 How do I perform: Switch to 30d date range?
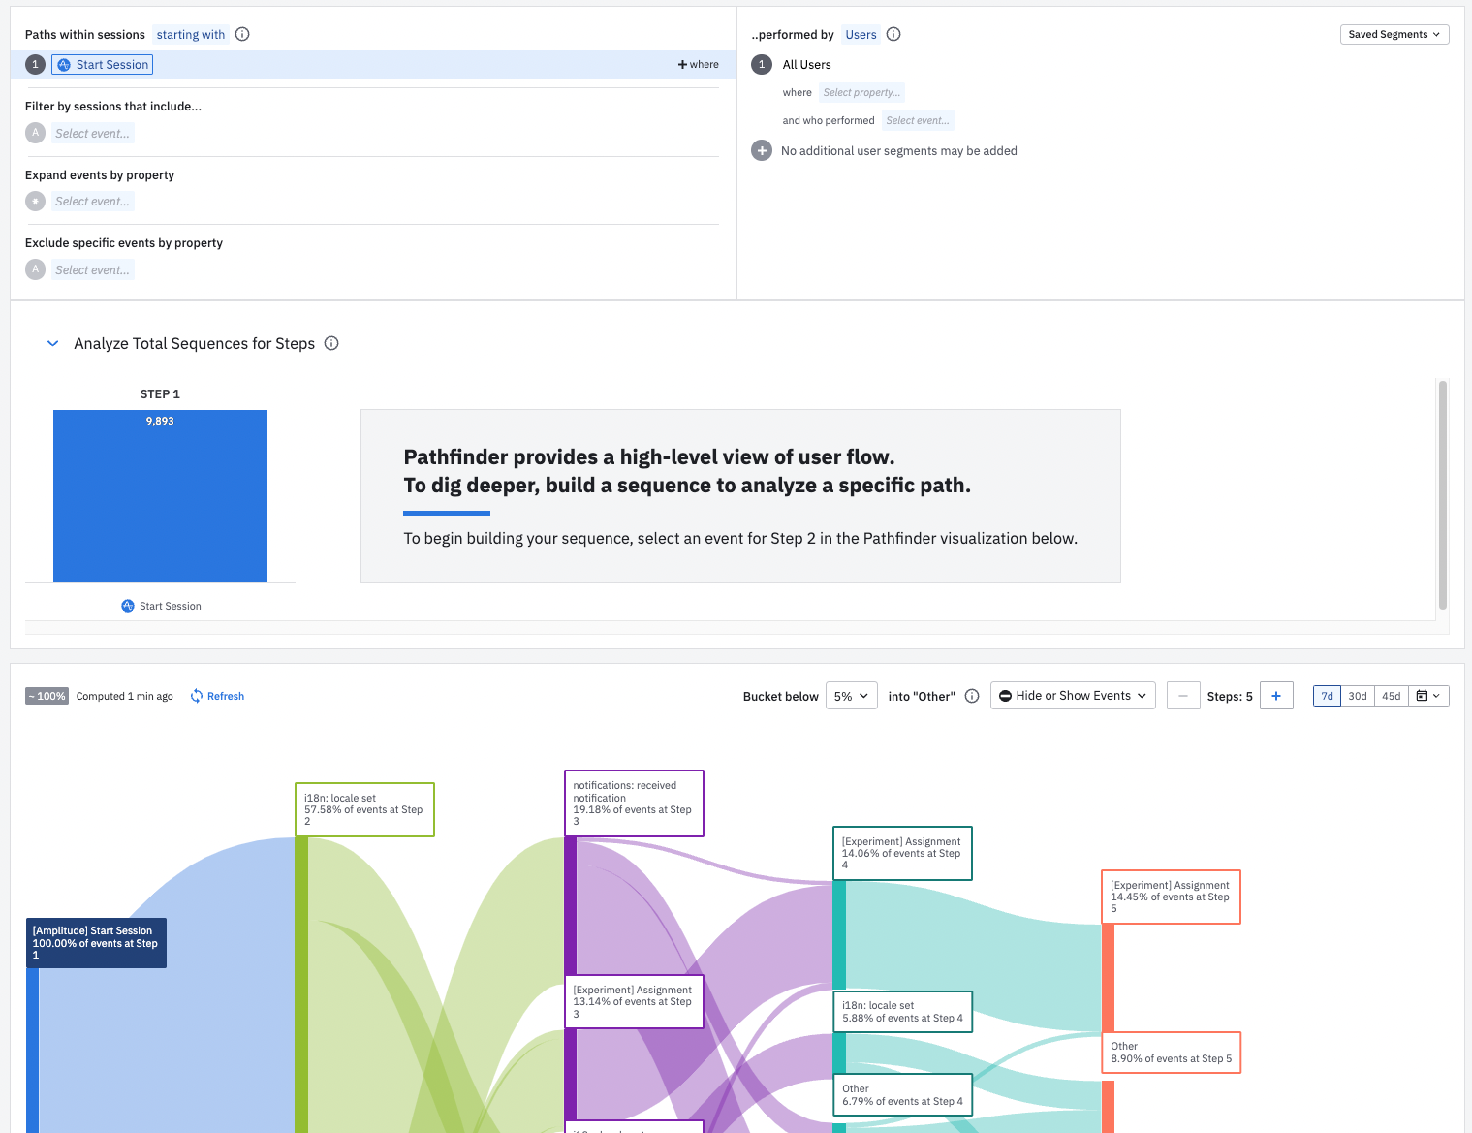1358,696
